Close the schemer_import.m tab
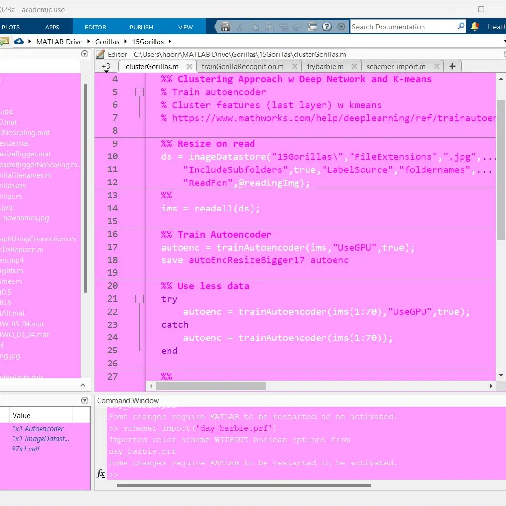Screen dimensions: 506x506 [x=436, y=66]
